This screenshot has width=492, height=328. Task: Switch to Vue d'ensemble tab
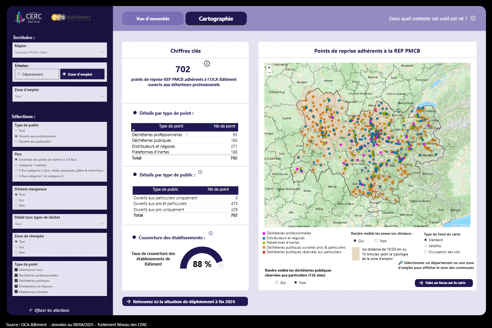pos(153,19)
